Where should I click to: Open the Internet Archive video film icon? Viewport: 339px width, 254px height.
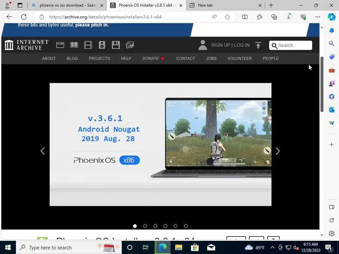[88, 45]
